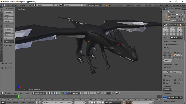Open the Object Mode dropdown
The width and height of the screenshot is (186, 104).
[40, 93]
